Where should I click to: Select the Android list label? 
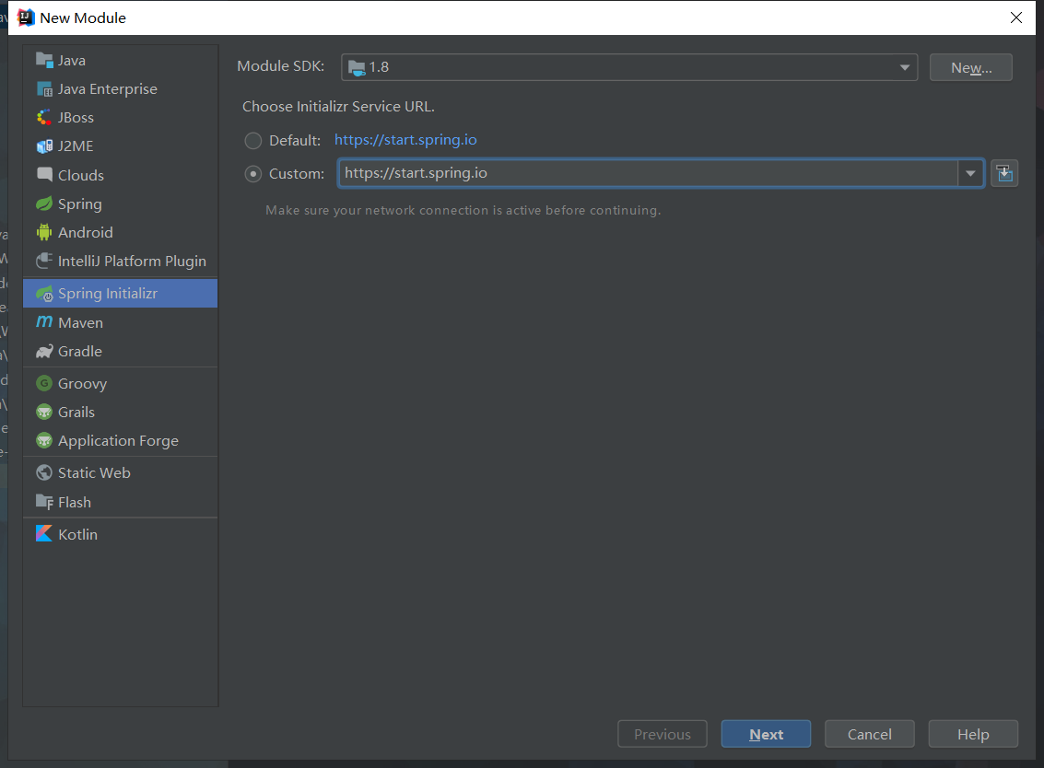coord(85,232)
